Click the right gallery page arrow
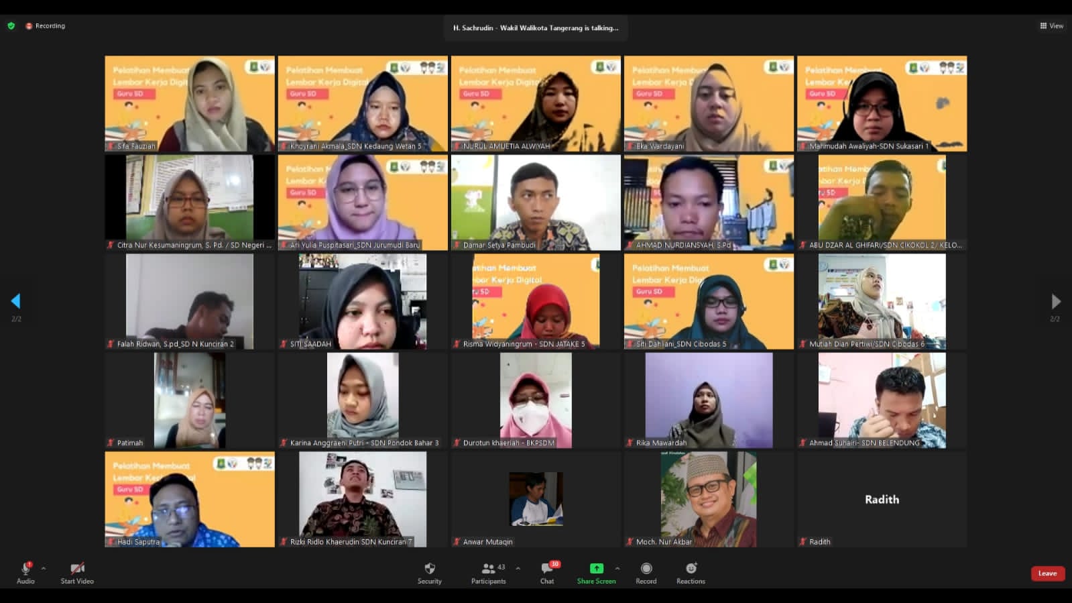This screenshot has height=603, width=1072. point(1055,301)
